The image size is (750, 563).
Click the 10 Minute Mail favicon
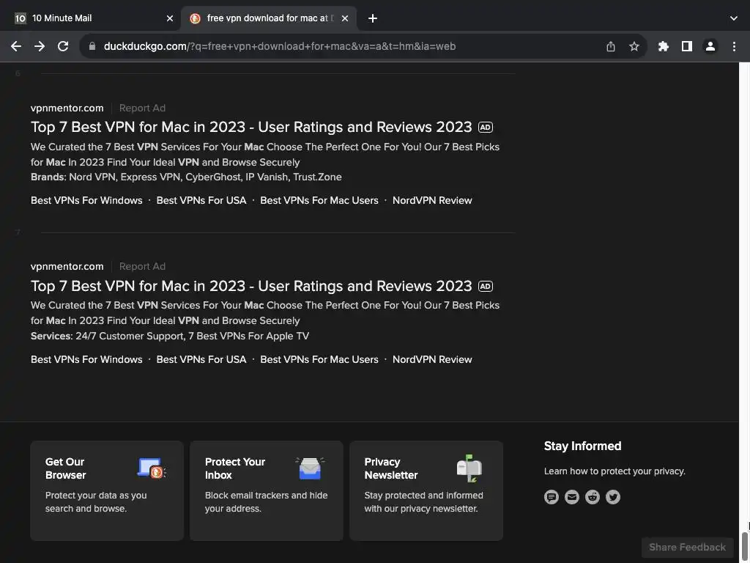point(20,18)
